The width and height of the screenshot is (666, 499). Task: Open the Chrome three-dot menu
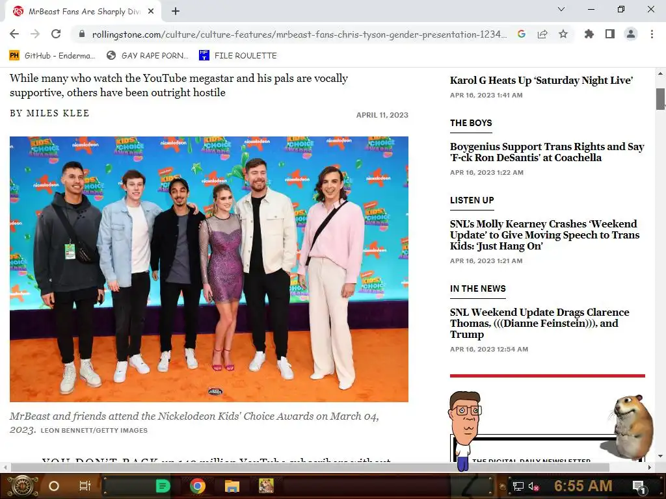pyautogui.click(x=652, y=34)
